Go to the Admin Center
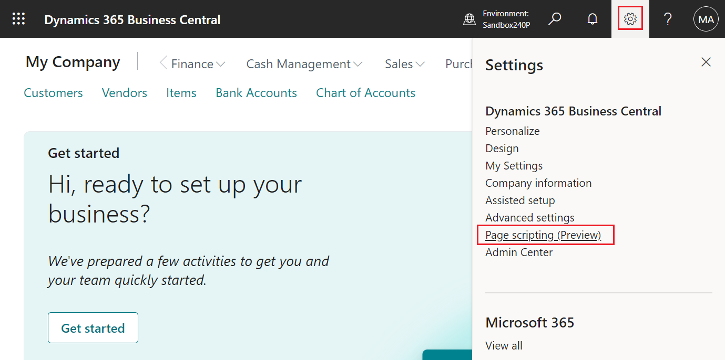725x360 pixels. [518, 252]
